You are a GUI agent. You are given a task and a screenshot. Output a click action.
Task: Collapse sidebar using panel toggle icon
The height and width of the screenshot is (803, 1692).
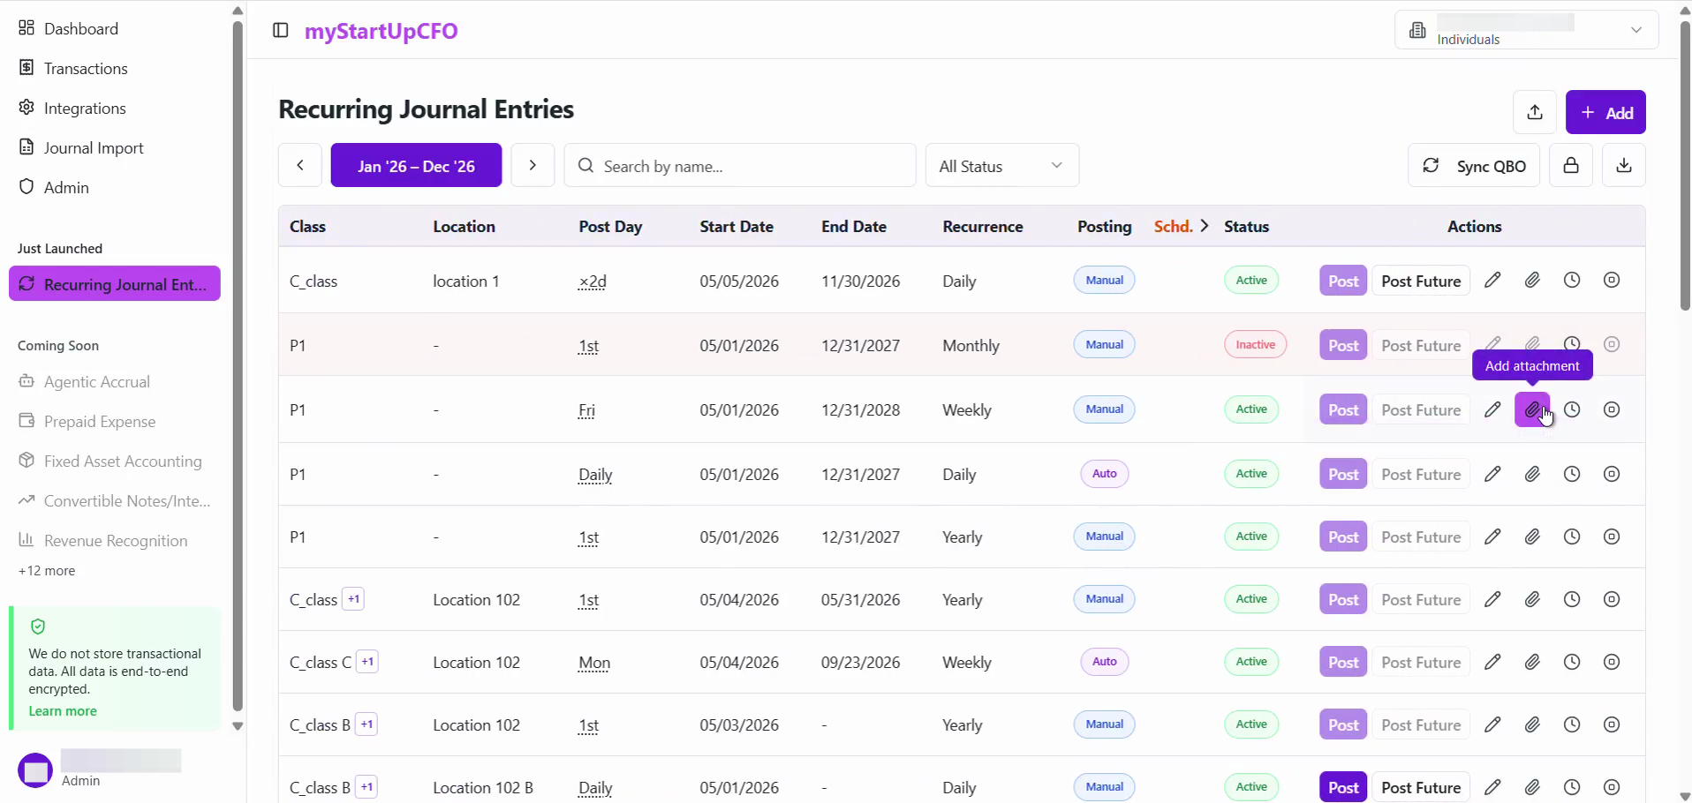coord(281,31)
